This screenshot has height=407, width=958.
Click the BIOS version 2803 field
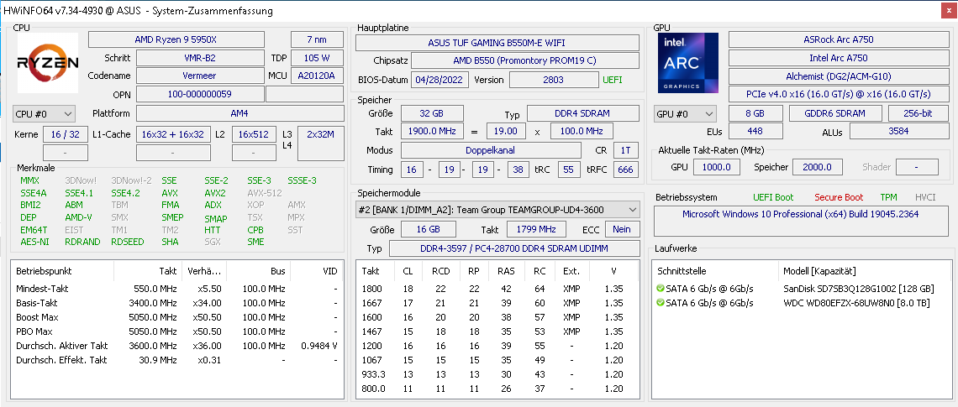553,80
